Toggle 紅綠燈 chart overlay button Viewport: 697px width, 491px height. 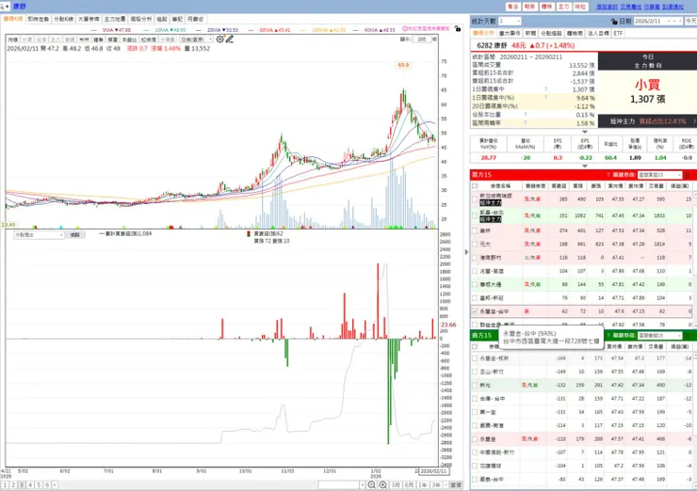[x=148, y=40]
